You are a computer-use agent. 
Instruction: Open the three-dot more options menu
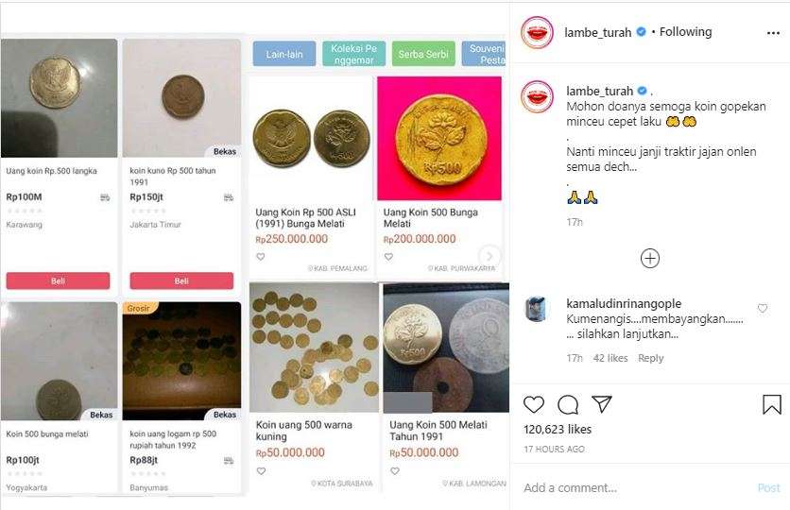(x=773, y=33)
